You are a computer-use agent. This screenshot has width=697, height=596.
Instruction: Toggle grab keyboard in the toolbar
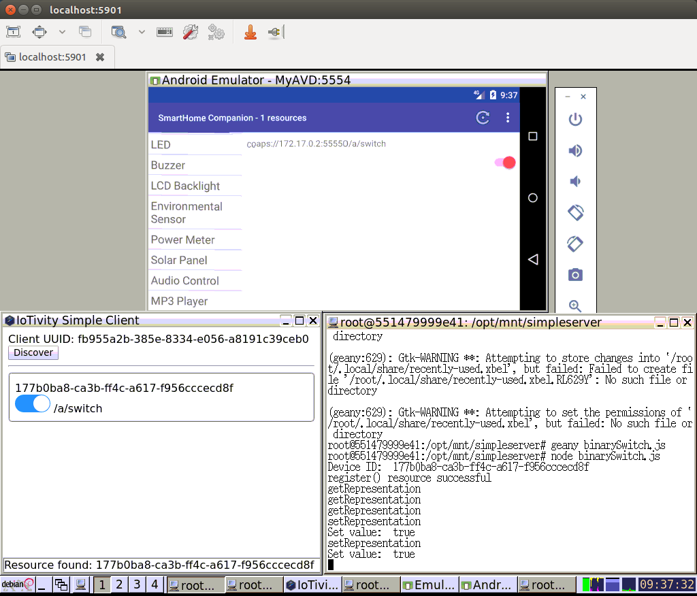point(164,32)
